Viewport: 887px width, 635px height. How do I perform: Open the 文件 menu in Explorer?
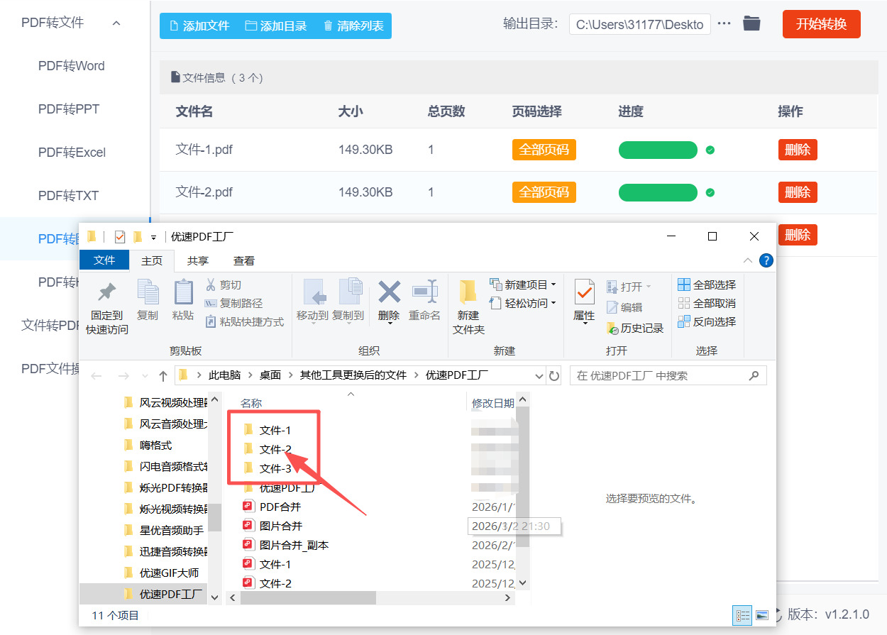104,260
